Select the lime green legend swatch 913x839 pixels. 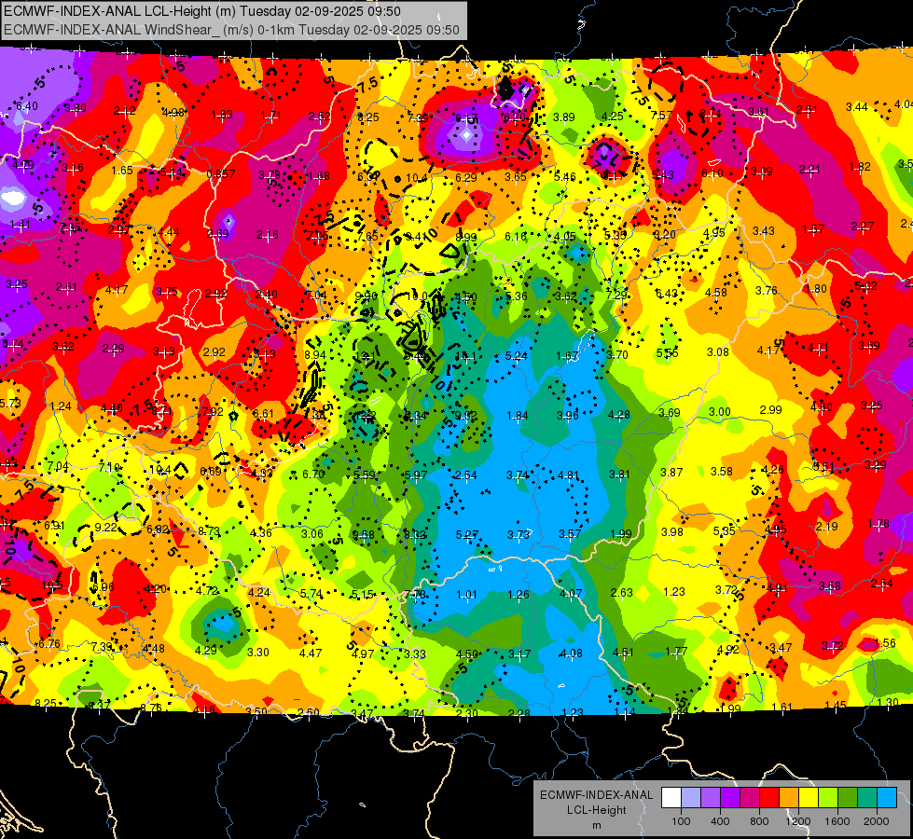click(828, 798)
